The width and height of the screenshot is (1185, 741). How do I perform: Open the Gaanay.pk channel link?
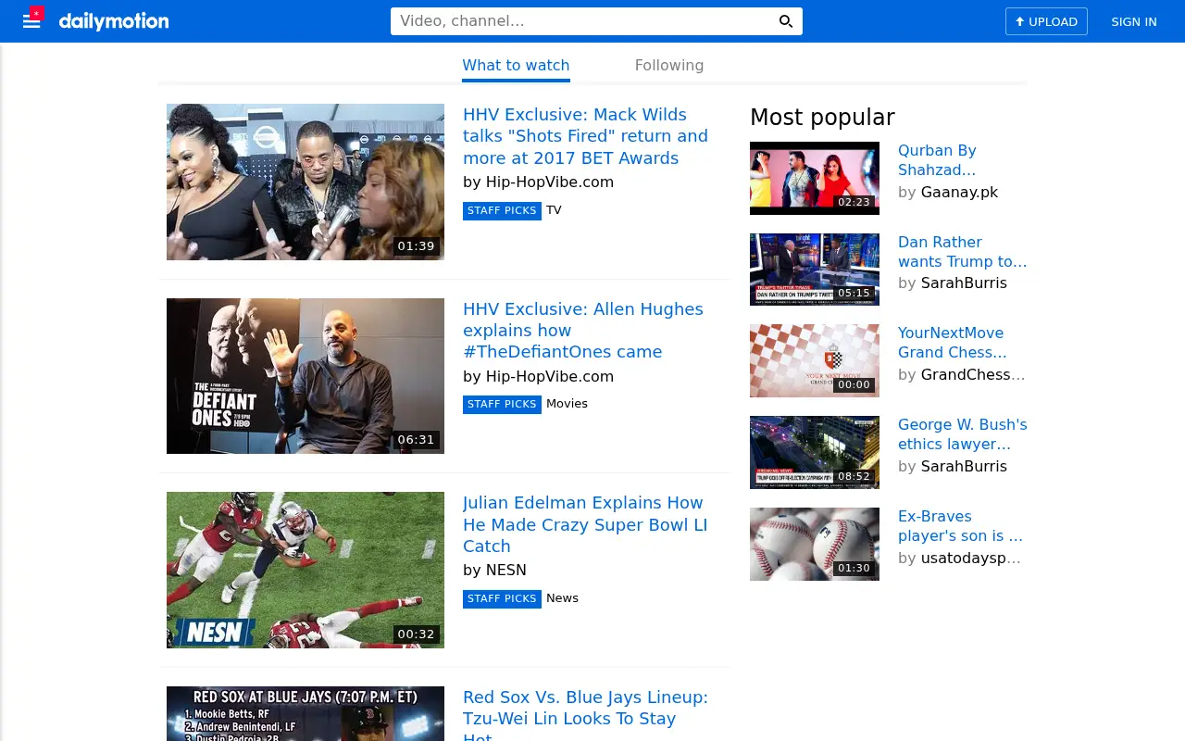[959, 193]
